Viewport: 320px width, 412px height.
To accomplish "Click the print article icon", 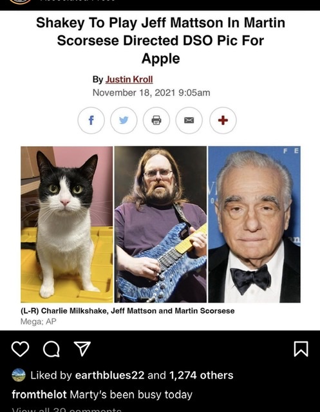I will (156, 120).
